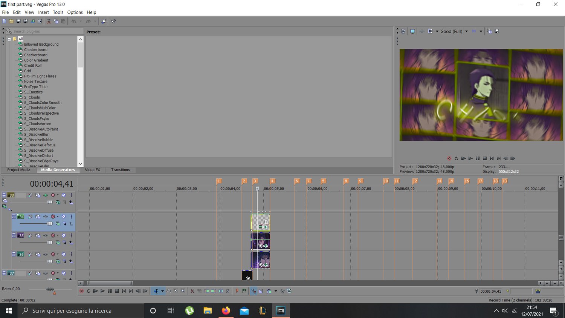This screenshot has height=318, width=565.
Task: Switch to the Transitions tab
Action: [x=121, y=170]
